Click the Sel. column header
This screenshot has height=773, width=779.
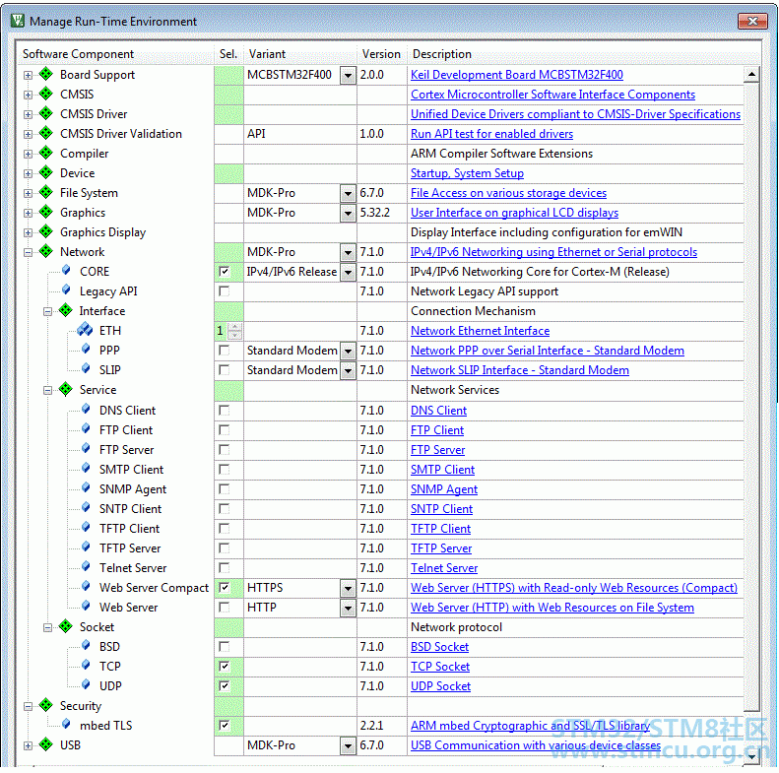(228, 53)
